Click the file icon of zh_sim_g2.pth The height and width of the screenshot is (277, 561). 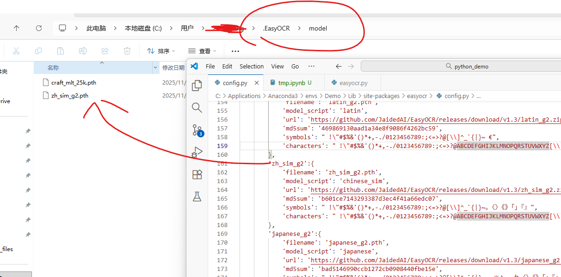[x=45, y=96]
